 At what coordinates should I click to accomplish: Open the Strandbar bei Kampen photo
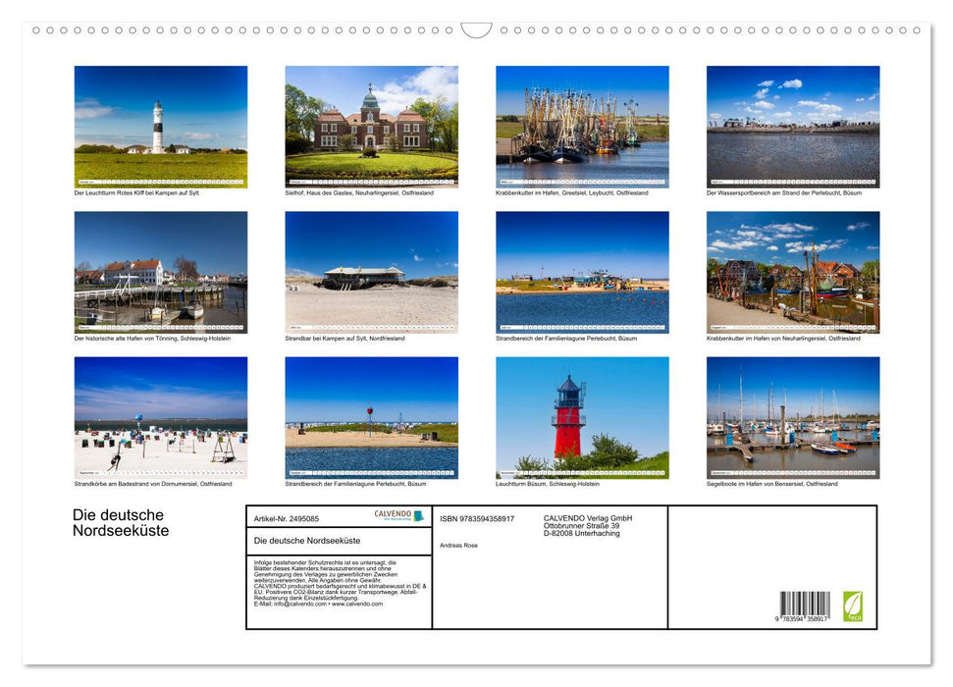pyautogui.click(x=371, y=272)
